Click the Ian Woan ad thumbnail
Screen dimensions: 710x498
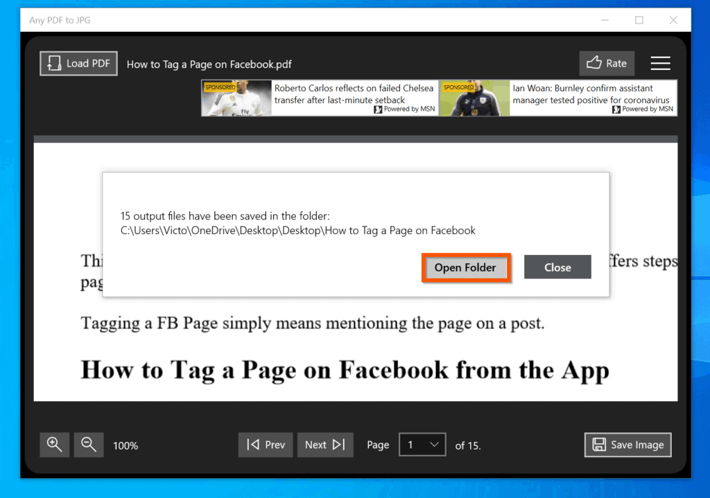pos(475,98)
